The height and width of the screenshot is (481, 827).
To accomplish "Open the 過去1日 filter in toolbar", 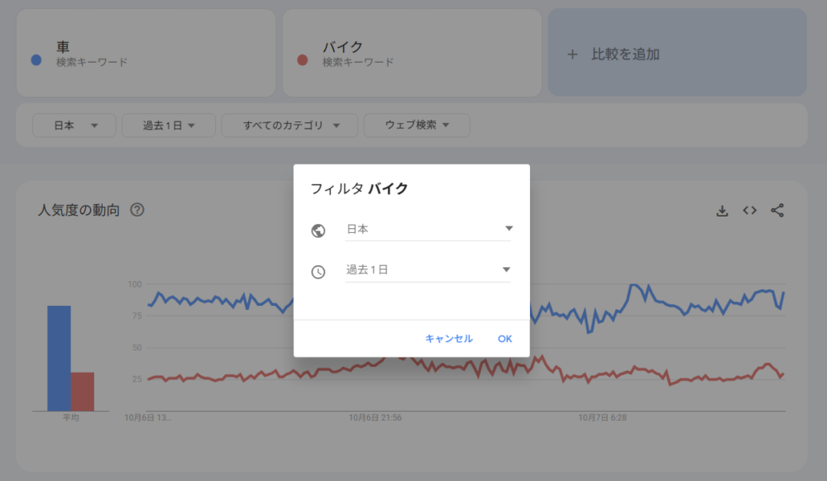I will click(168, 126).
